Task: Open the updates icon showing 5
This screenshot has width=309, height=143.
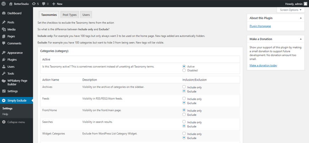Action: pos(34,4)
